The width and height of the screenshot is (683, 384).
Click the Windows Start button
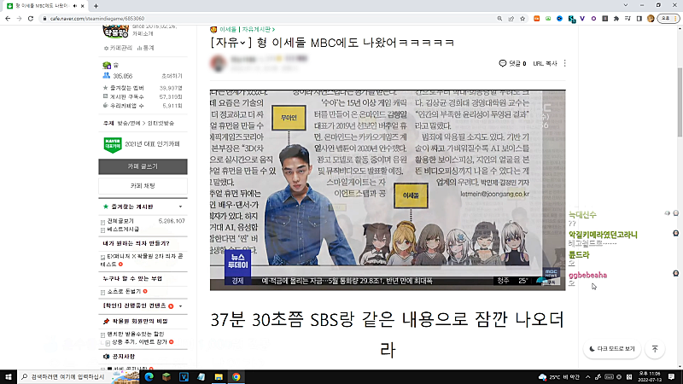pyautogui.click(x=9, y=376)
